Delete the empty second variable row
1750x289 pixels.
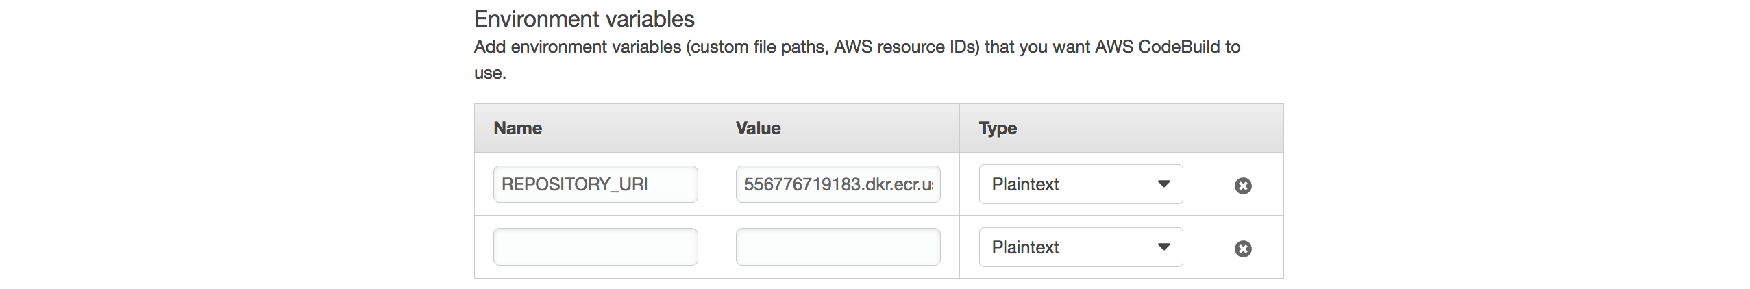pyautogui.click(x=1243, y=249)
